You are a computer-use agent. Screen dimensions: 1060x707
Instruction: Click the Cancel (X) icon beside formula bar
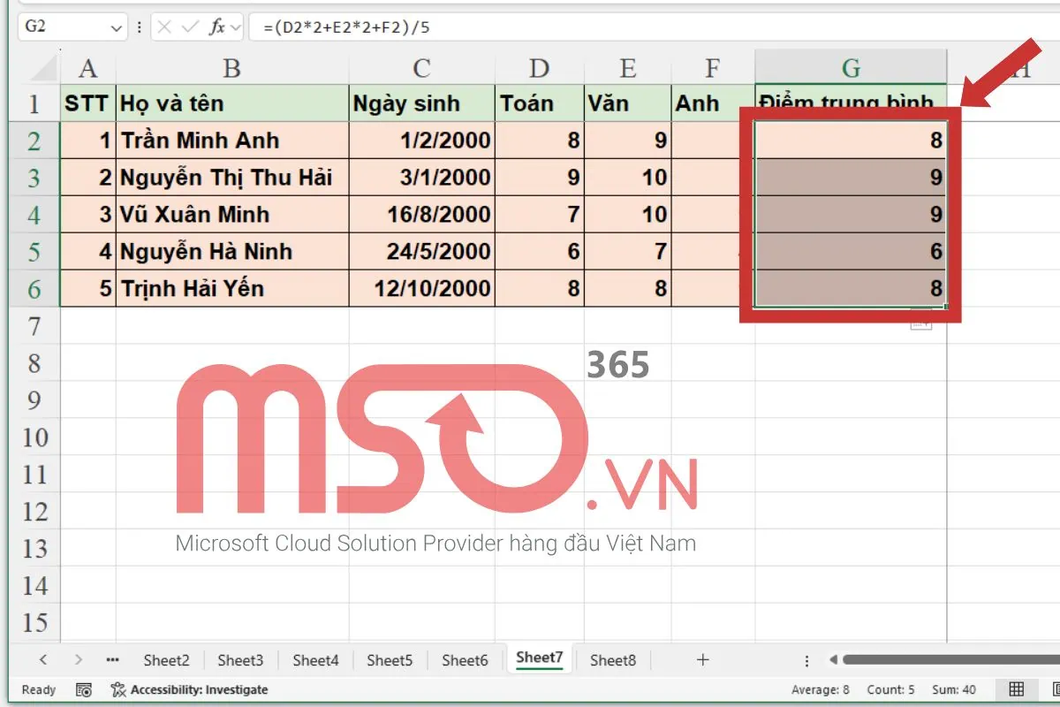(164, 27)
